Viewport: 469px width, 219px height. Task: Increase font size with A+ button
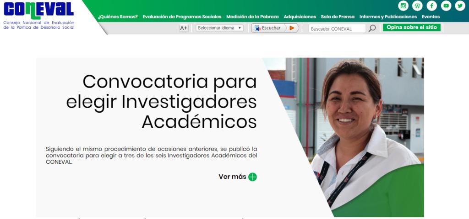coord(184,28)
